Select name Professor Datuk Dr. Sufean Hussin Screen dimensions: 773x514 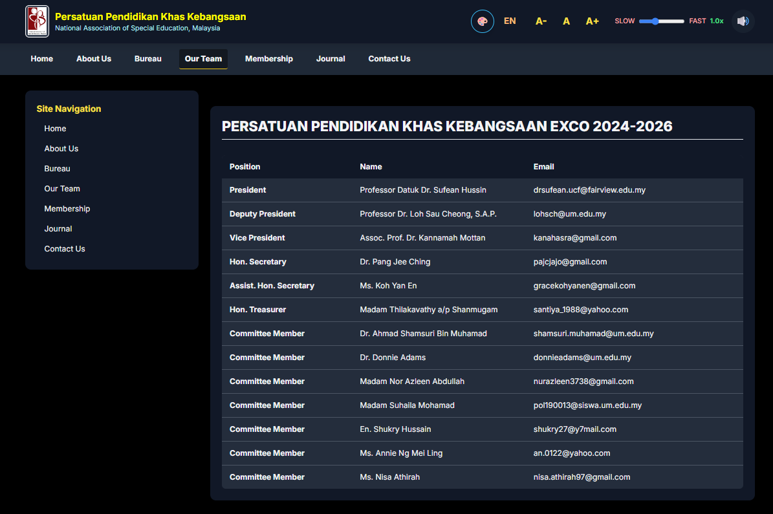[423, 190]
